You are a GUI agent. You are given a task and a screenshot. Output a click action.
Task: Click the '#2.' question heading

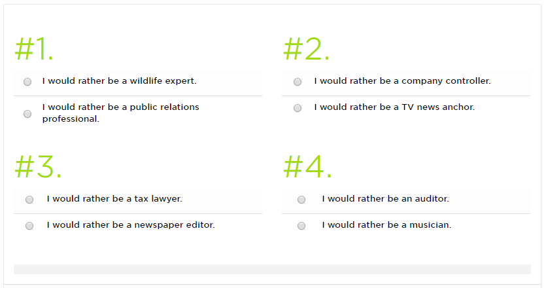pyautogui.click(x=306, y=49)
